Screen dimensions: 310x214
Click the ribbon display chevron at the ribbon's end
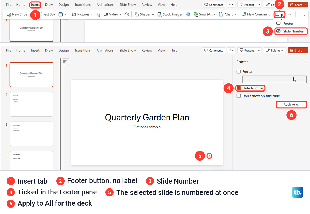[x=304, y=15]
